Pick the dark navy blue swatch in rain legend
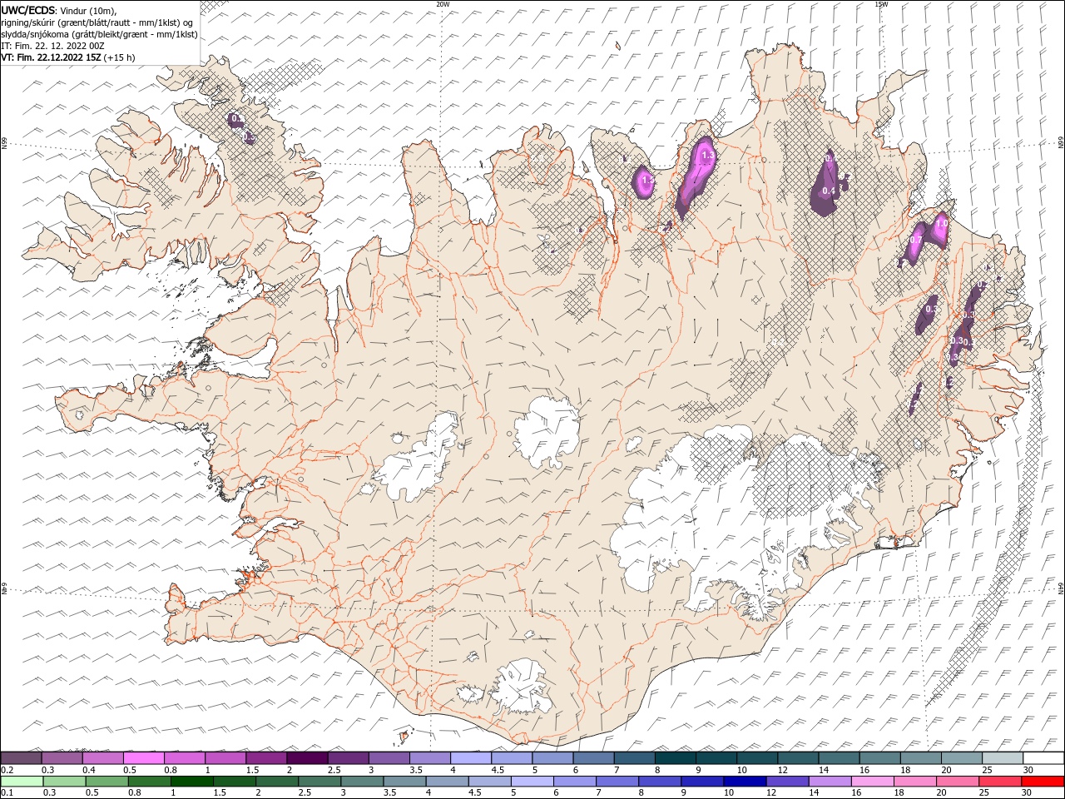Viewport: 1065px width, 799px height. coord(744,782)
